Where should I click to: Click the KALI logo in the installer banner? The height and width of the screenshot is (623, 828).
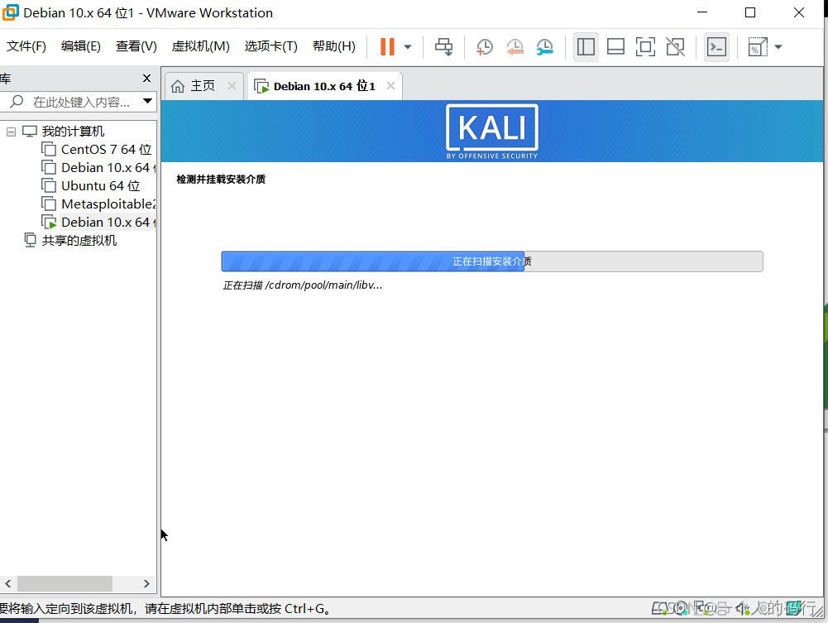pos(491,132)
